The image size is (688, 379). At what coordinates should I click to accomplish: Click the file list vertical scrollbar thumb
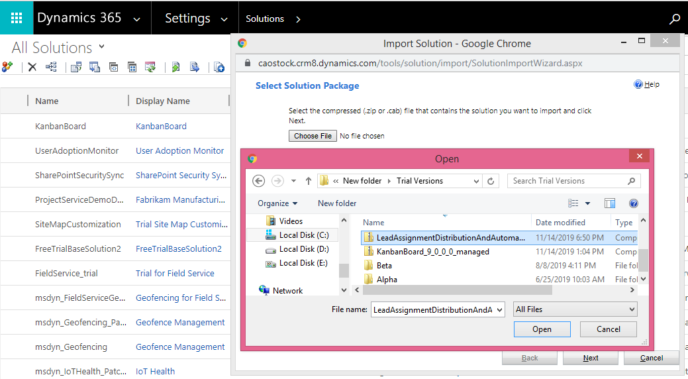coord(643,260)
